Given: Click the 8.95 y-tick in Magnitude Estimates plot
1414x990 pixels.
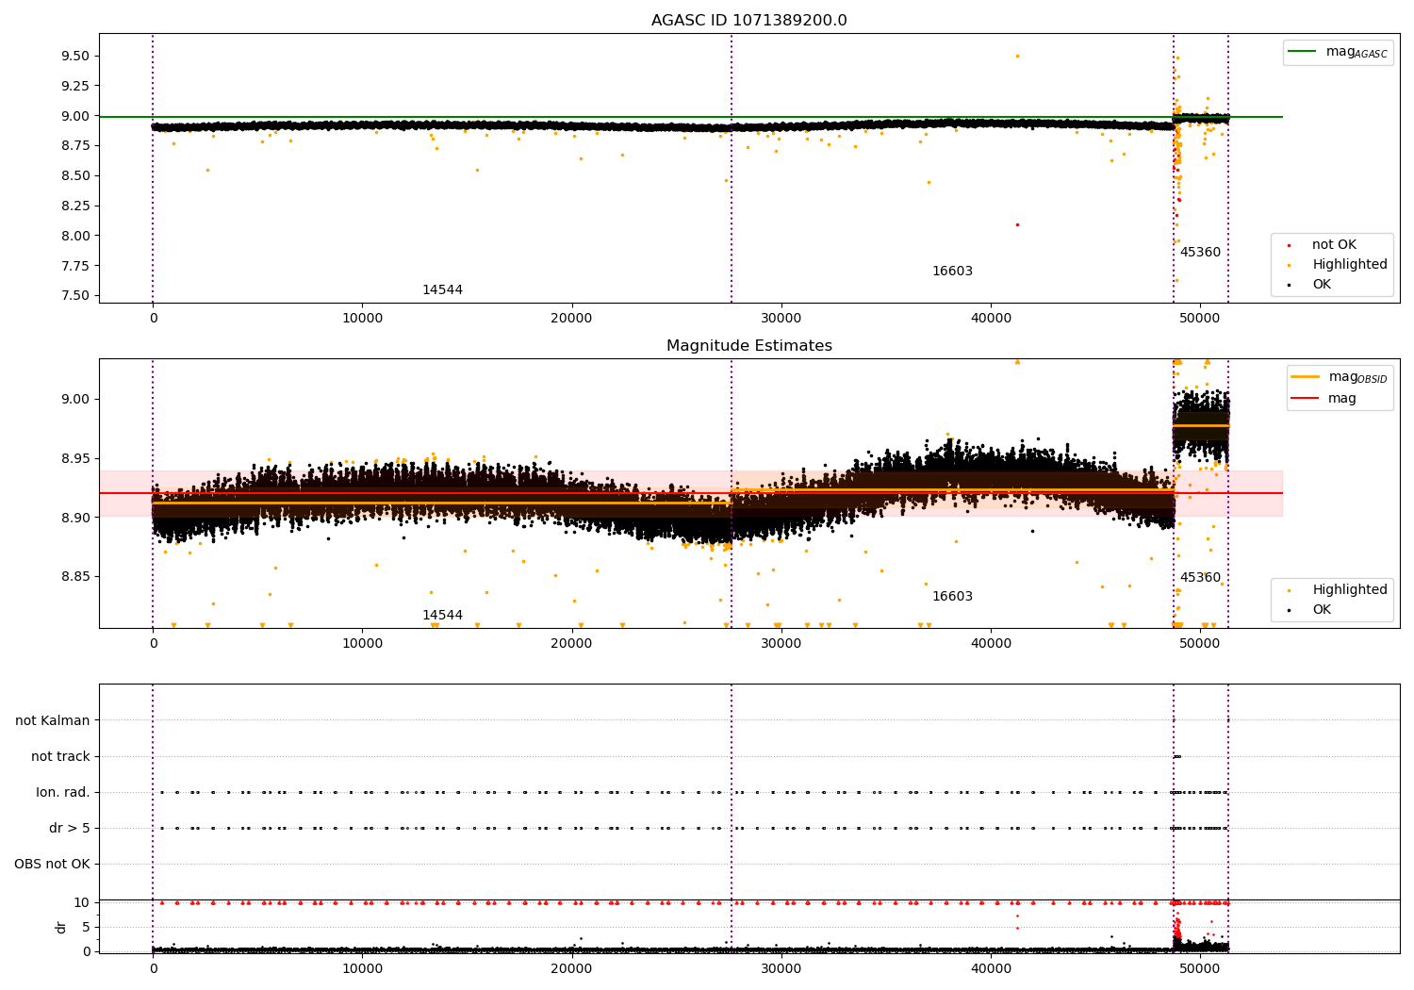Looking at the screenshot, I should click(x=75, y=459).
